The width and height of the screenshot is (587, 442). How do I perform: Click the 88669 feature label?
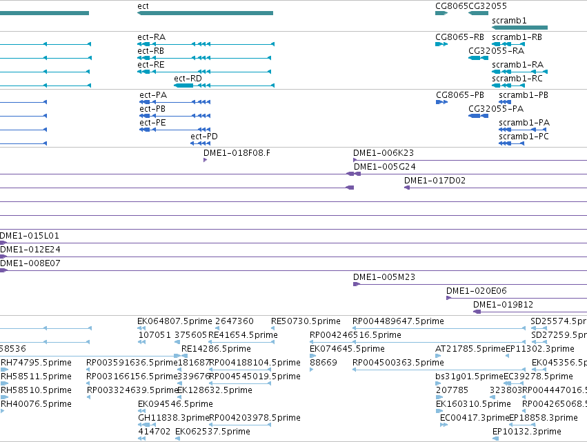click(x=324, y=363)
